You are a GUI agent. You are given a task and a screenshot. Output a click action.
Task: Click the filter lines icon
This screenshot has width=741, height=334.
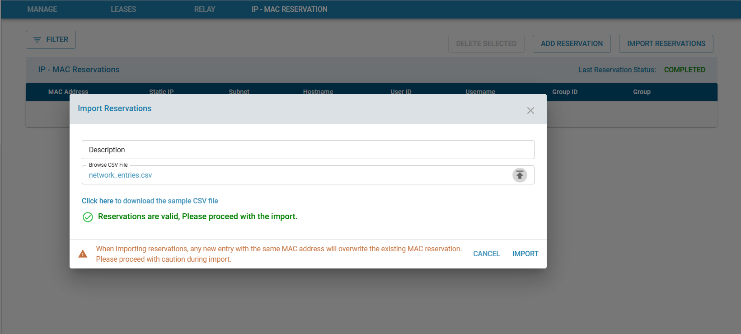tap(37, 40)
